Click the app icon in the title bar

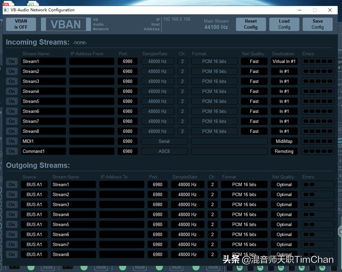(6, 10)
